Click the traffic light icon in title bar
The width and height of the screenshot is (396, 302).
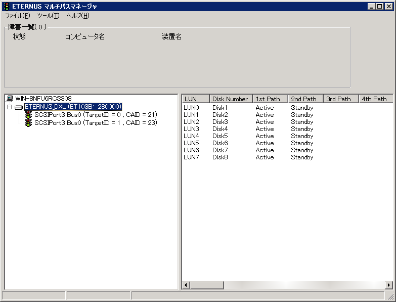tap(6, 6)
